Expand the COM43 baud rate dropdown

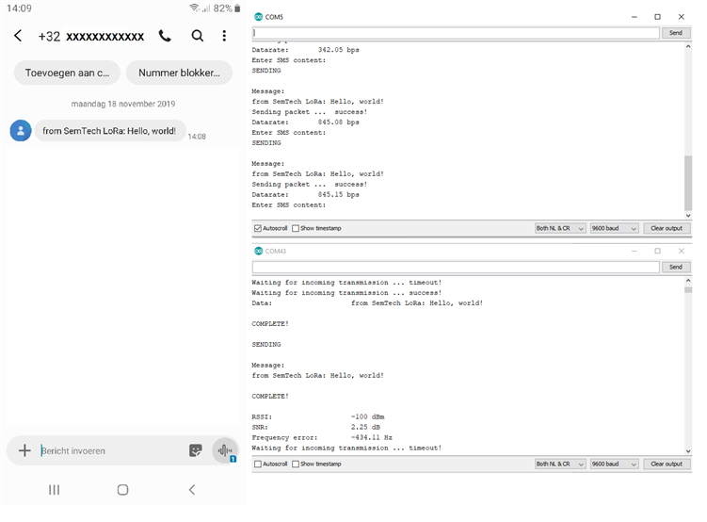click(615, 464)
